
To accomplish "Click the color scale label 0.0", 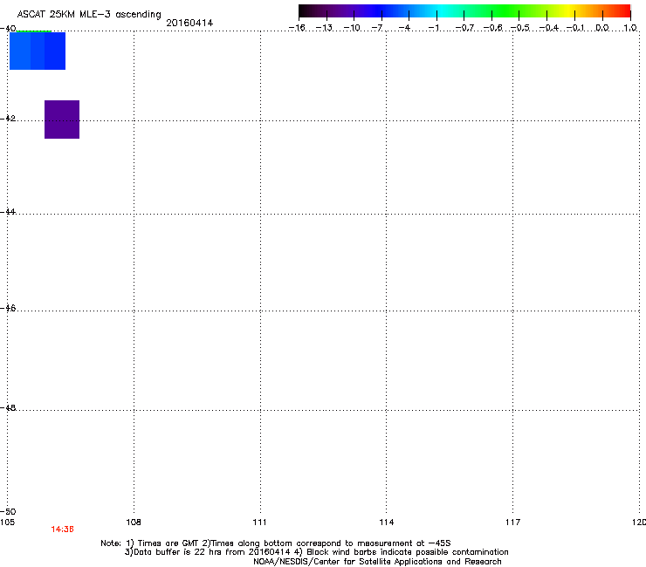I will pyautogui.click(x=602, y=28).
